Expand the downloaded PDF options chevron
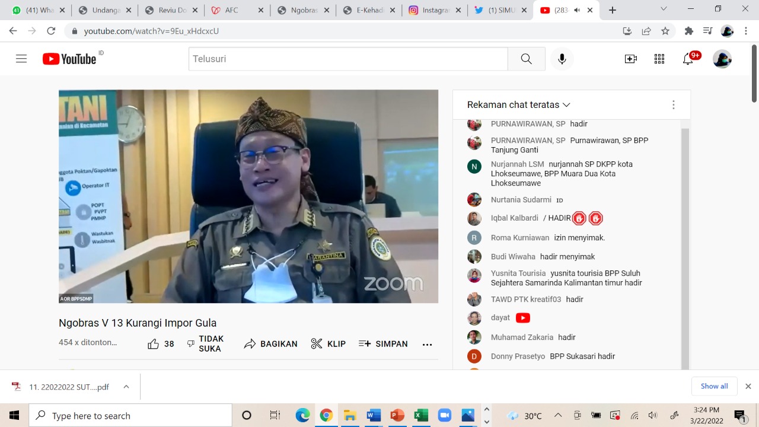 click(x=126, y=387)
